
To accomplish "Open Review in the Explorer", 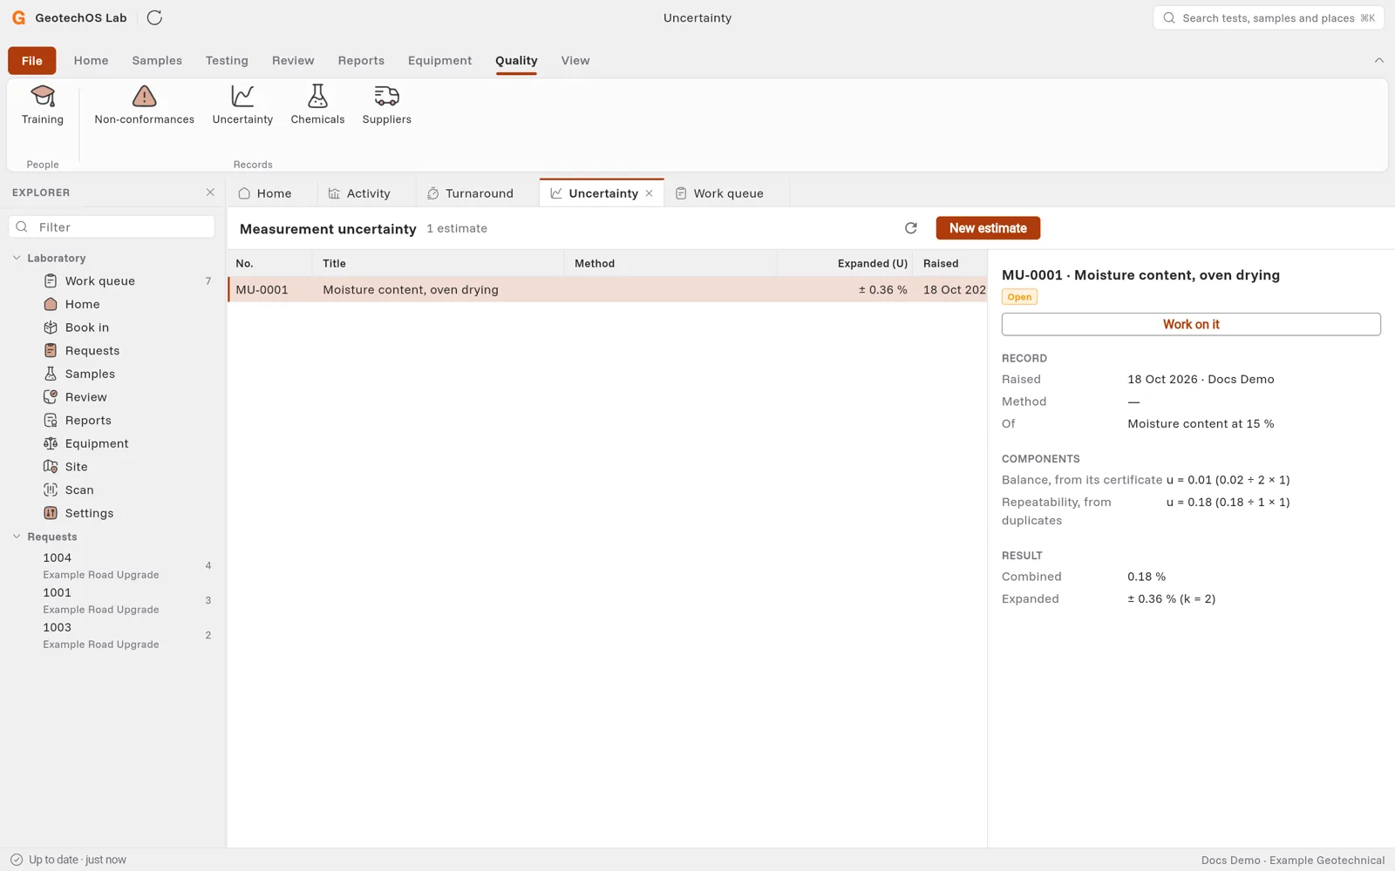I will [112, 397].
